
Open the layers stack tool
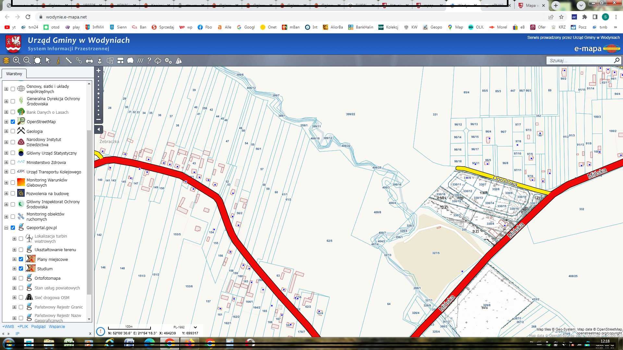(x=6, y=61)
